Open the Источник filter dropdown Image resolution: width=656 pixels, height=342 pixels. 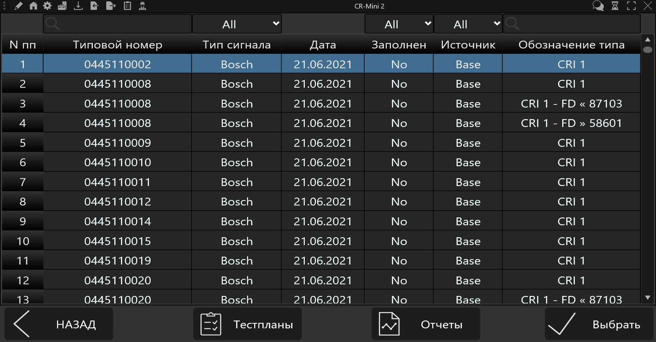coord(468,24)
